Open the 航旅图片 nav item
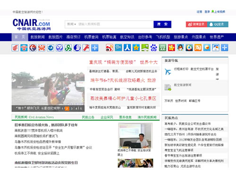236x177 pixels. click(x=55, y=37)
